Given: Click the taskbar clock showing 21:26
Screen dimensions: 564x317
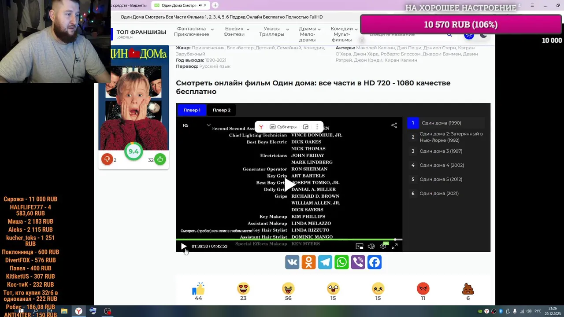Looking at the screenshot, I should coord(552,311).
